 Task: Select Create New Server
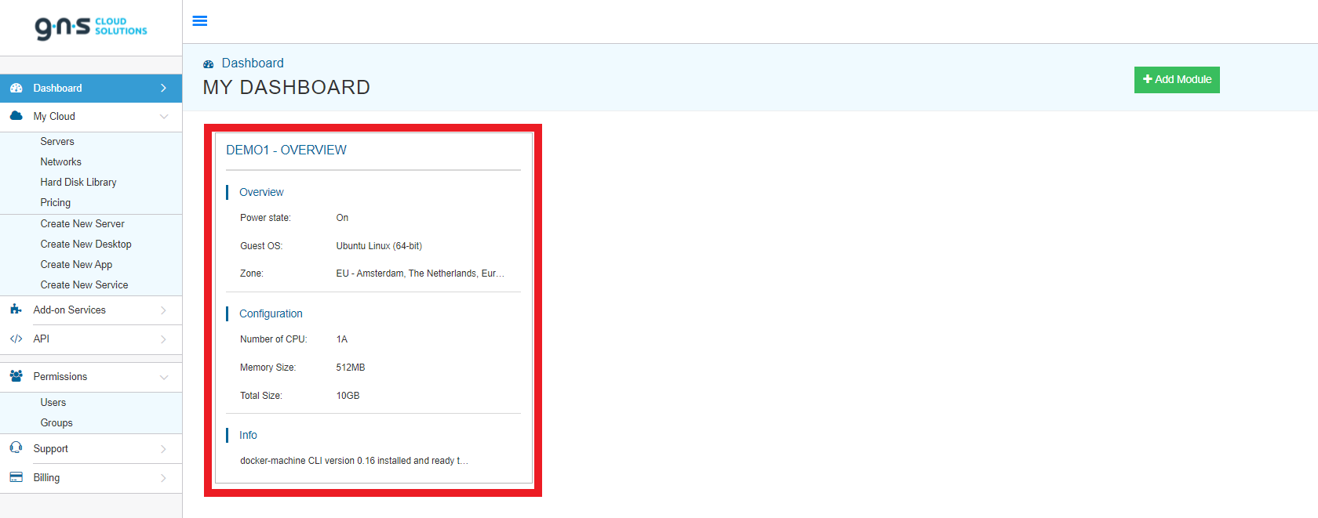pos(82,223)
